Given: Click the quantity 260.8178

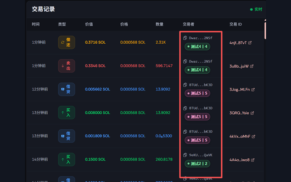Looking at the screenshot, I should pyautogui.click(x=164, y=159).
